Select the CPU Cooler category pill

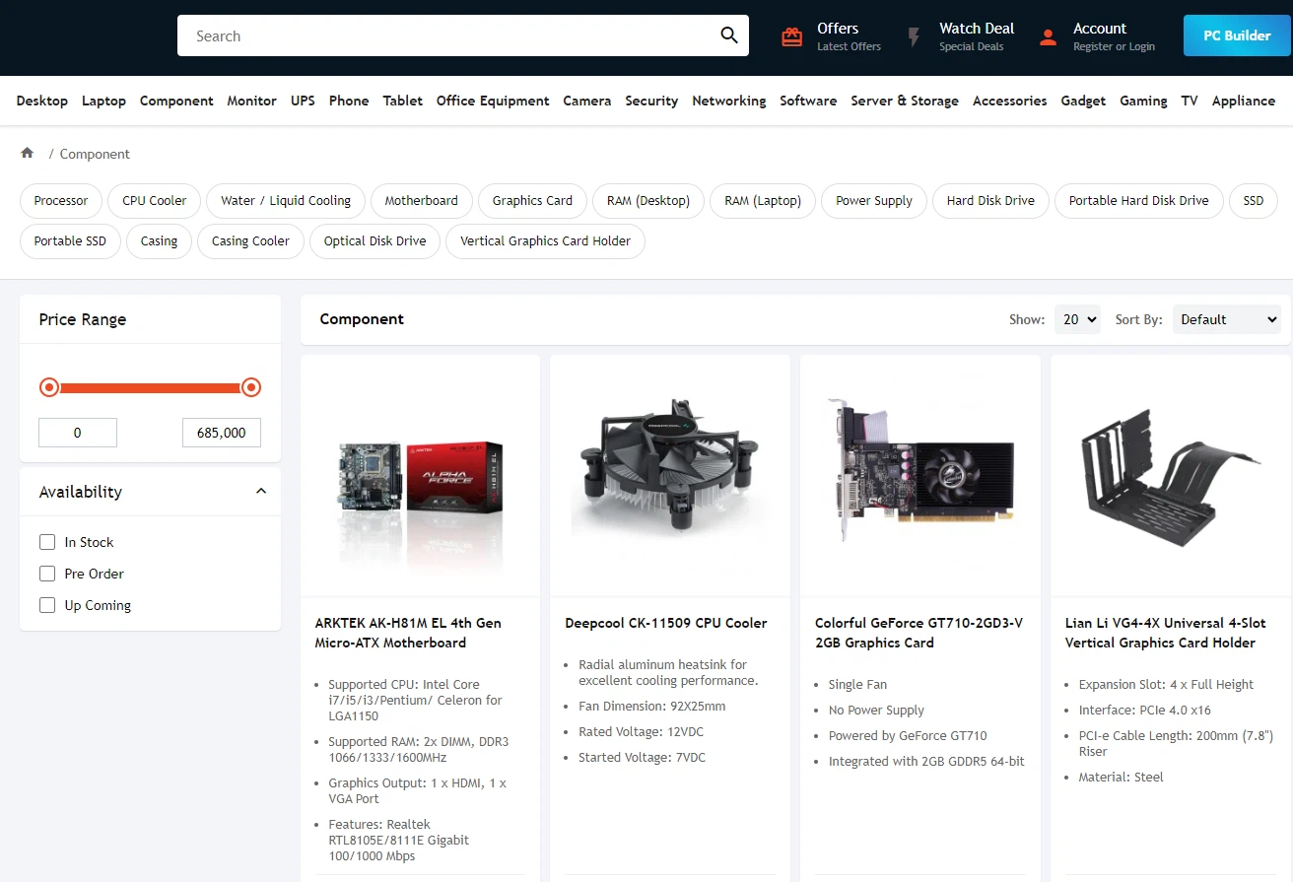155,200
